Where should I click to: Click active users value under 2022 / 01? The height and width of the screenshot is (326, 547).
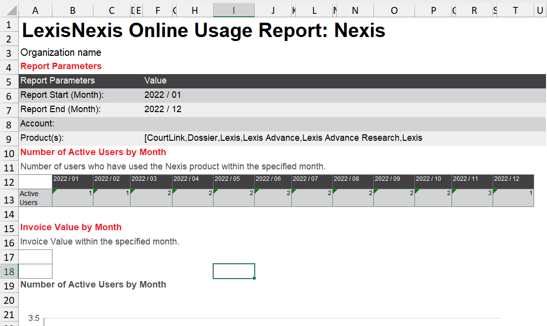click(x=73, y=198)
